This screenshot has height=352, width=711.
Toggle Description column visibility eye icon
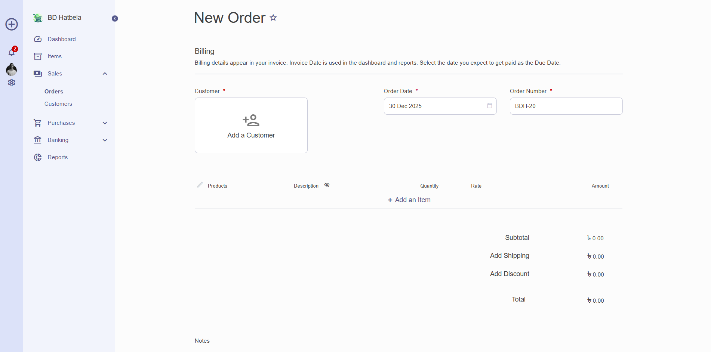[327, 185]
